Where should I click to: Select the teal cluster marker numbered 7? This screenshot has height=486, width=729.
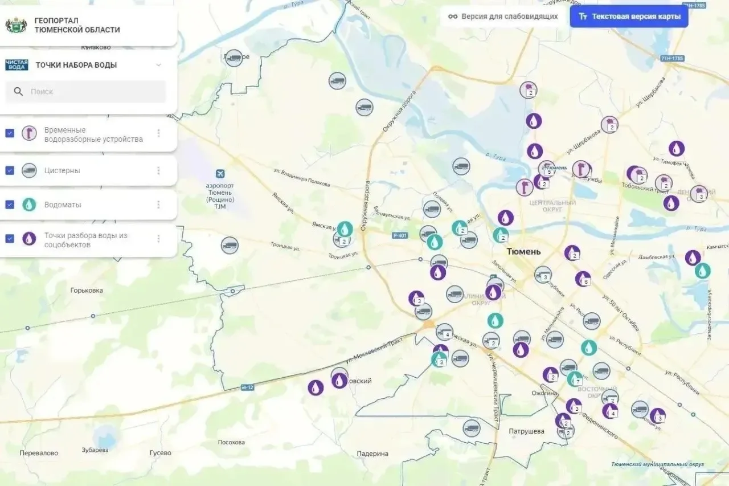pyautogui.click(x=575, y=379)
